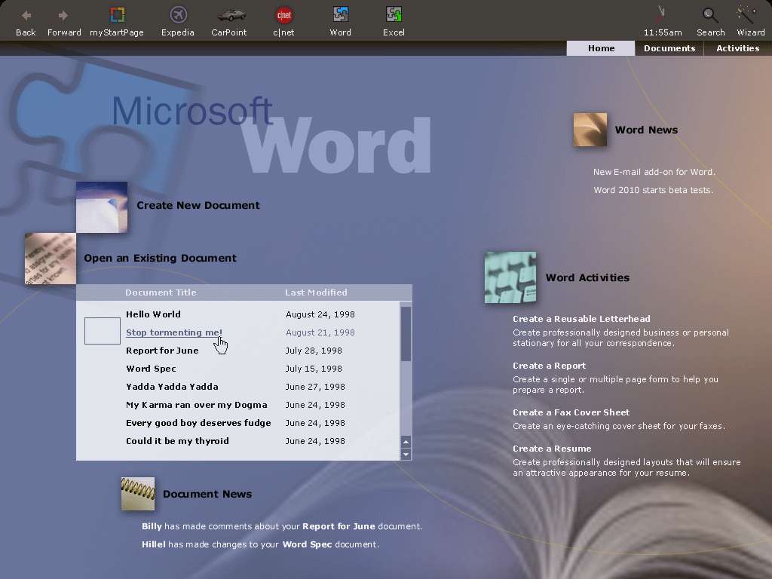Click the Create New Document thumbnail
This screenshot has width=772, height=579.
tap(102, 207)
